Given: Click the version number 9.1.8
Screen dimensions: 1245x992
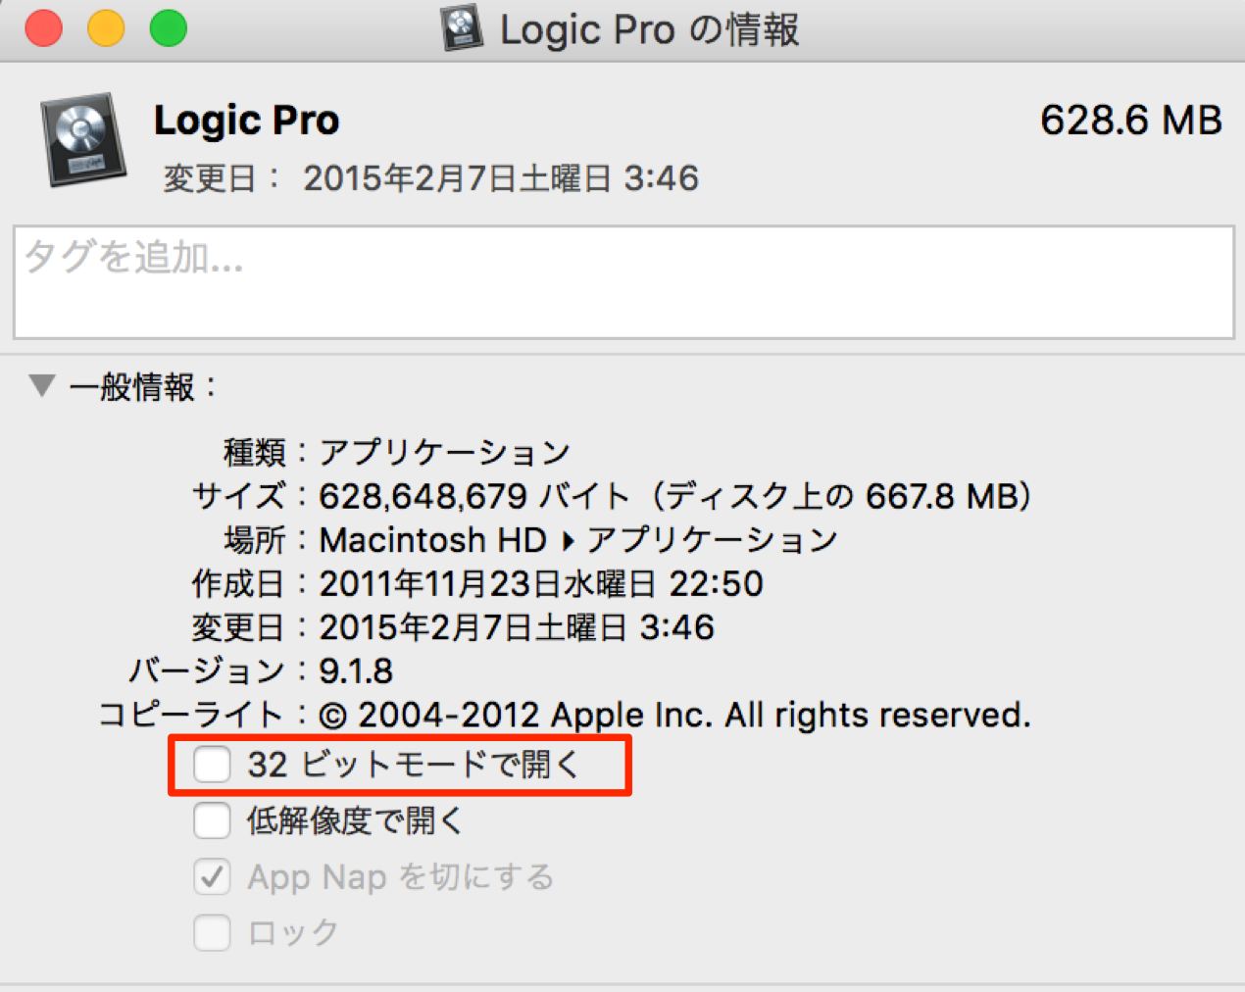Looking at the screenshot, I should (356, 671).
